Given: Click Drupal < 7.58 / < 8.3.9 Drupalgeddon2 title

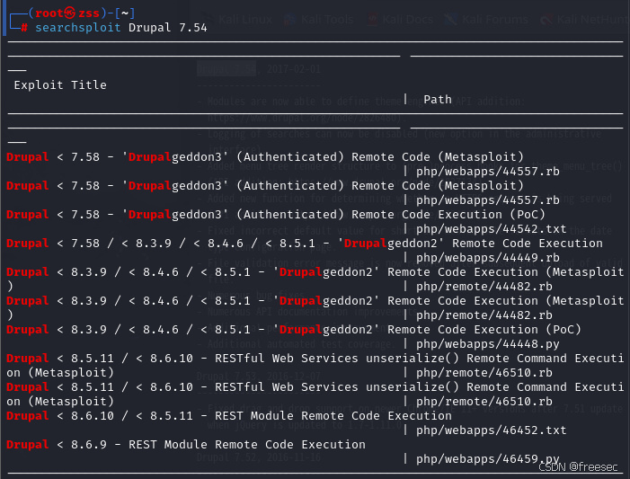Looking at the screenshot, I should 305,244.
